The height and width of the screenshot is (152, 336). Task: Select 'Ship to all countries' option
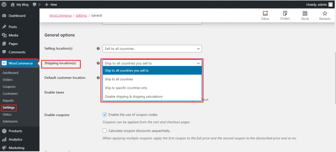(152, 79)
